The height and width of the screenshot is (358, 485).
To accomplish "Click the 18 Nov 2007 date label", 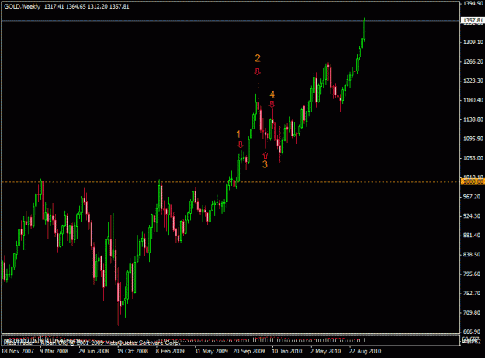I will 18,351.
